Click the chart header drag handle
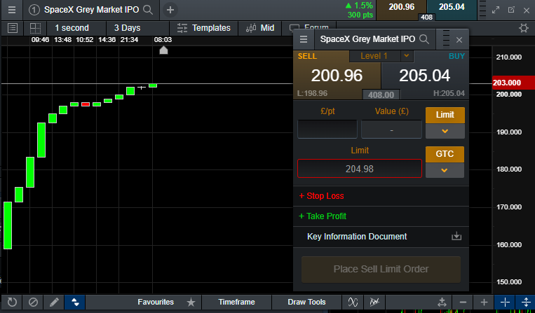The image size is (535, 313). pos(482,10)
